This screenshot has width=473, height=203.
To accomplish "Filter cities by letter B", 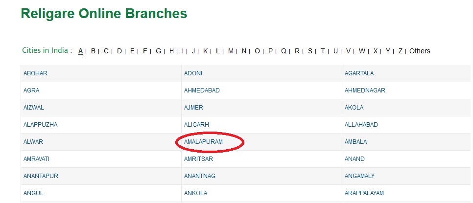I will 93,51.
